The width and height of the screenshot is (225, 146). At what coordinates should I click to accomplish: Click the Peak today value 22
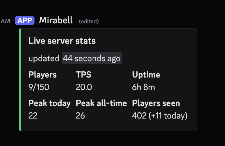coord(33,116)
